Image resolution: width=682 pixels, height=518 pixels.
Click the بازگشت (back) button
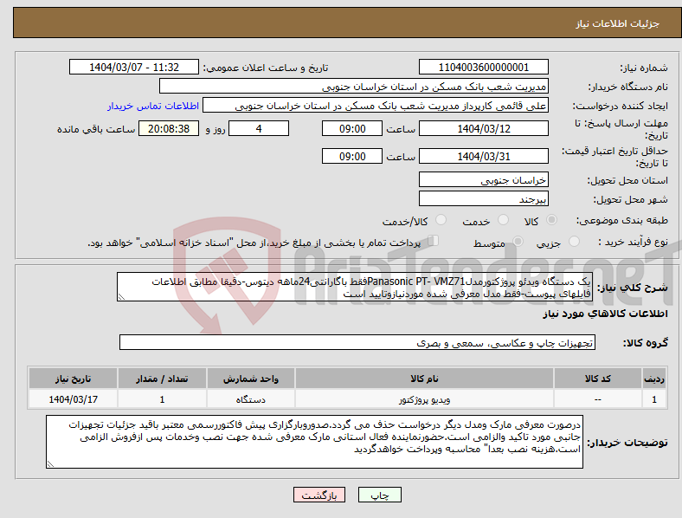(x=319, y=495)
